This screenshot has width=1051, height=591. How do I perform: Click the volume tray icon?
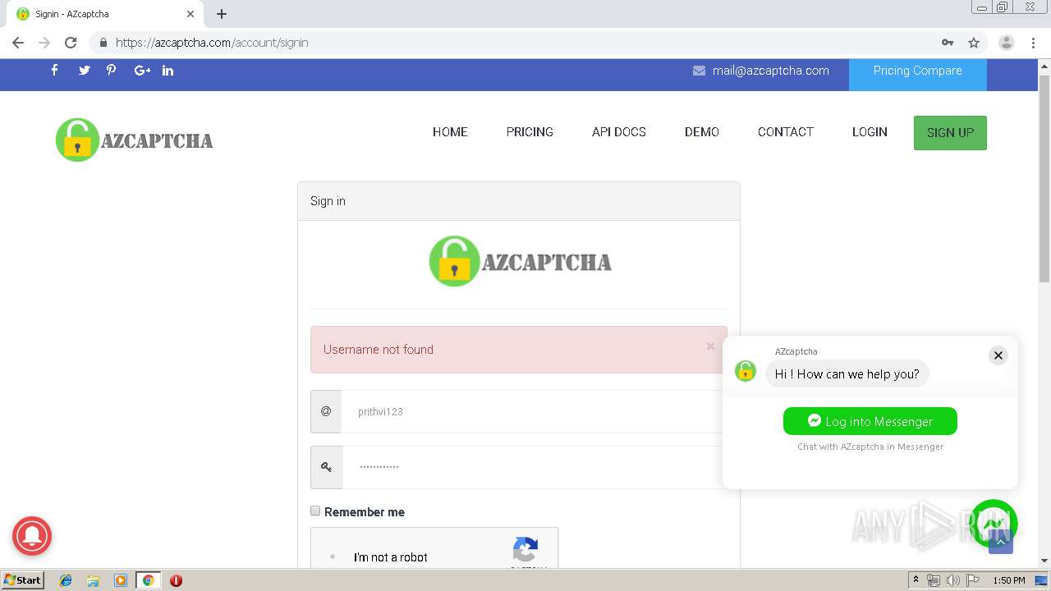coord(953,580)
